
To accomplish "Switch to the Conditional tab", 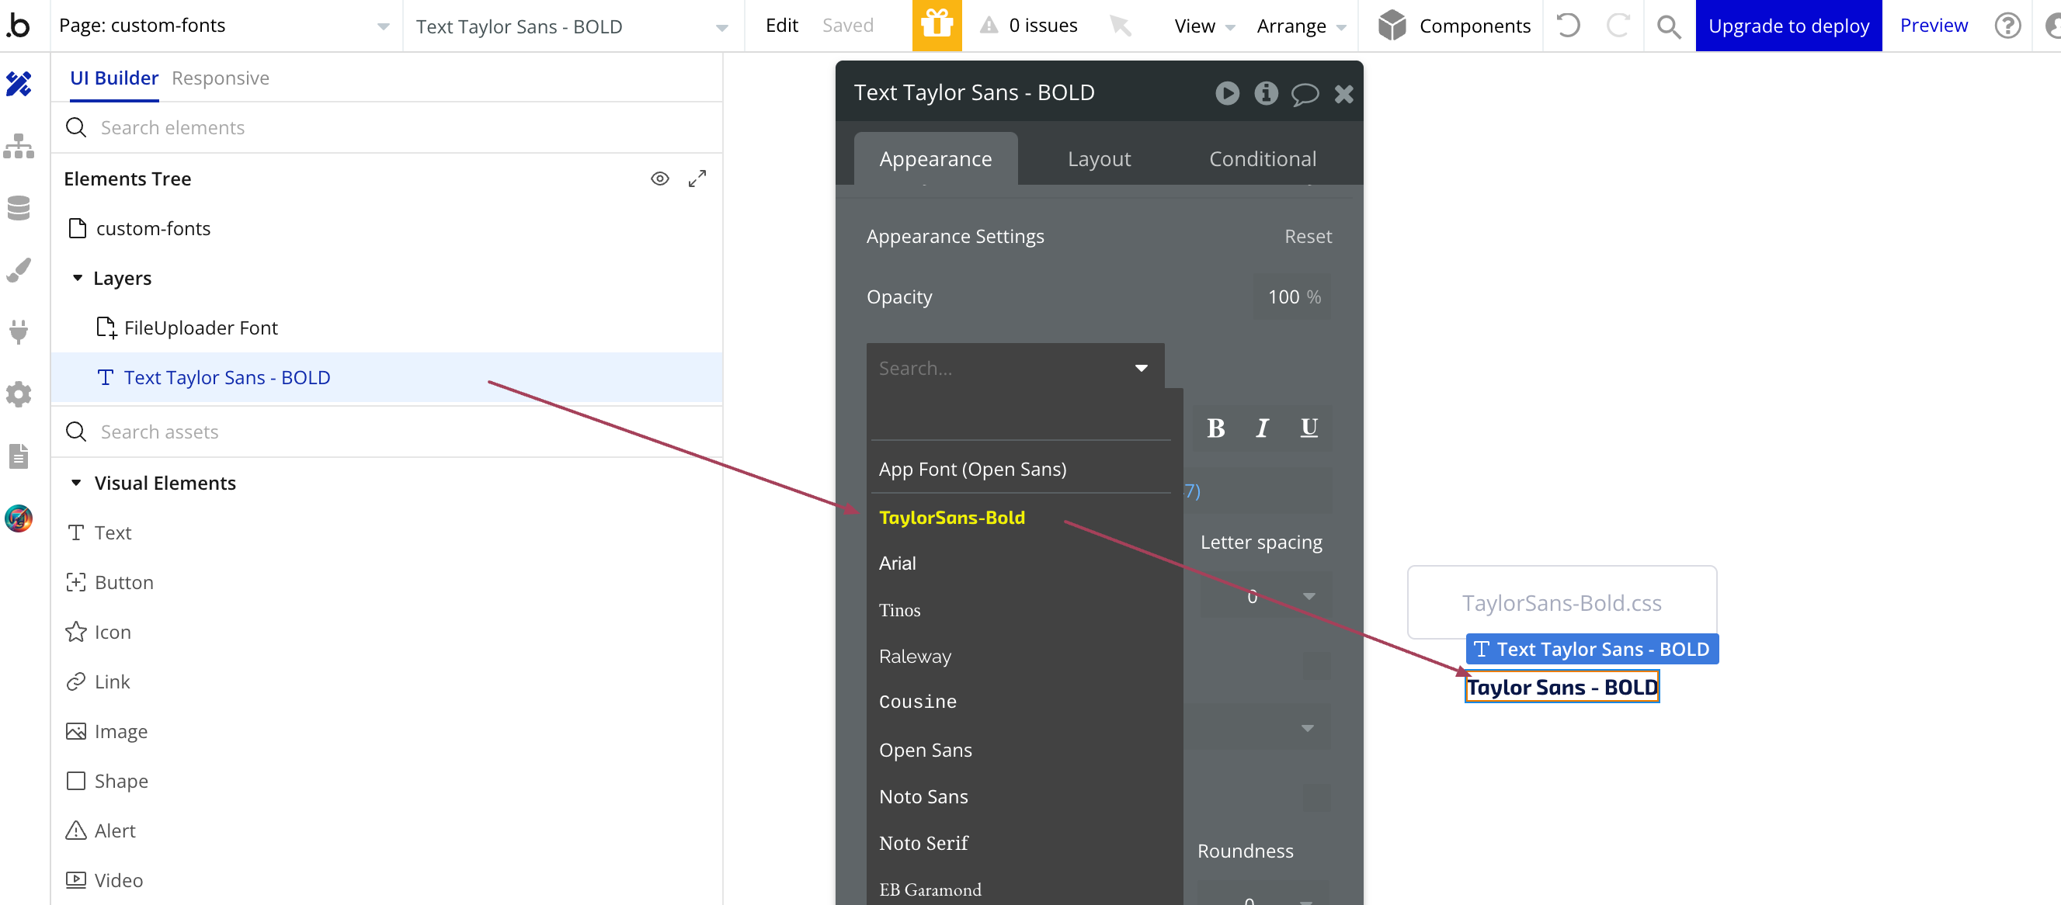I will pyautogui.click(x=1263, y=158).
